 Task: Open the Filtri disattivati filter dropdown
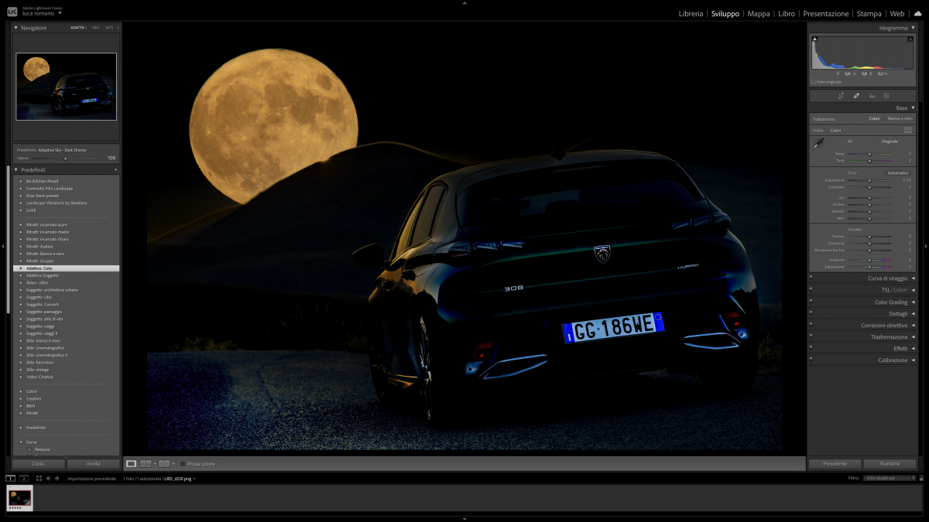890,479
